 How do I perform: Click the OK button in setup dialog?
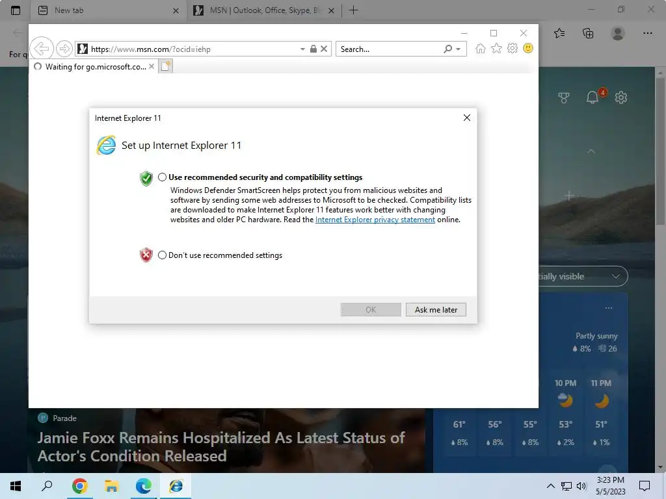[x=370, y=310]
